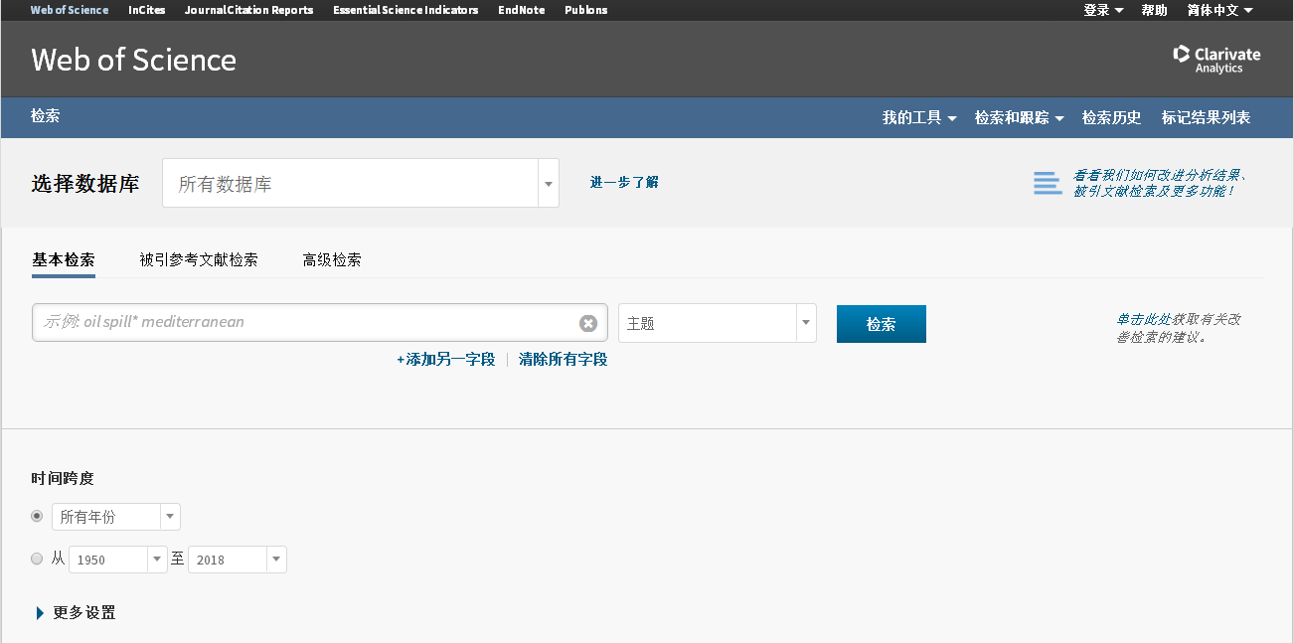The height and width of the screenshot is (643, 1294).
Task: Expand the 更多设置 section
Action: tap(76, 613)
